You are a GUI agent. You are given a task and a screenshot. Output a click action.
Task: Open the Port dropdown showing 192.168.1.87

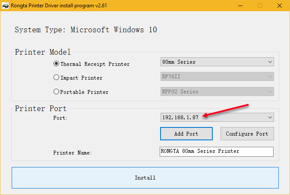coord(217,117)
